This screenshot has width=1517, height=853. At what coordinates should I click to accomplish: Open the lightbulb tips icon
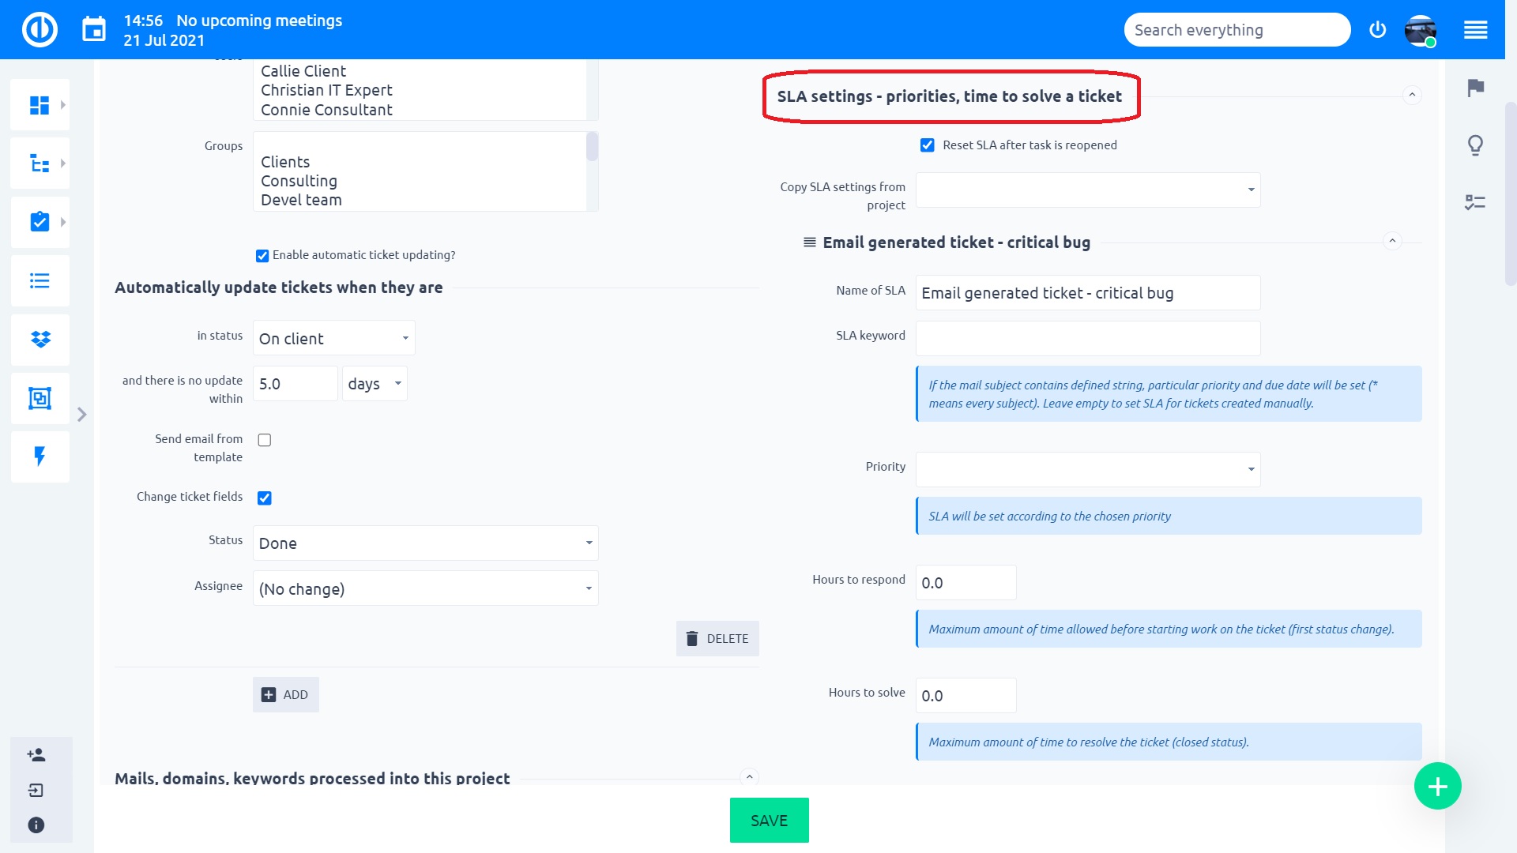tap(1475, 145)
